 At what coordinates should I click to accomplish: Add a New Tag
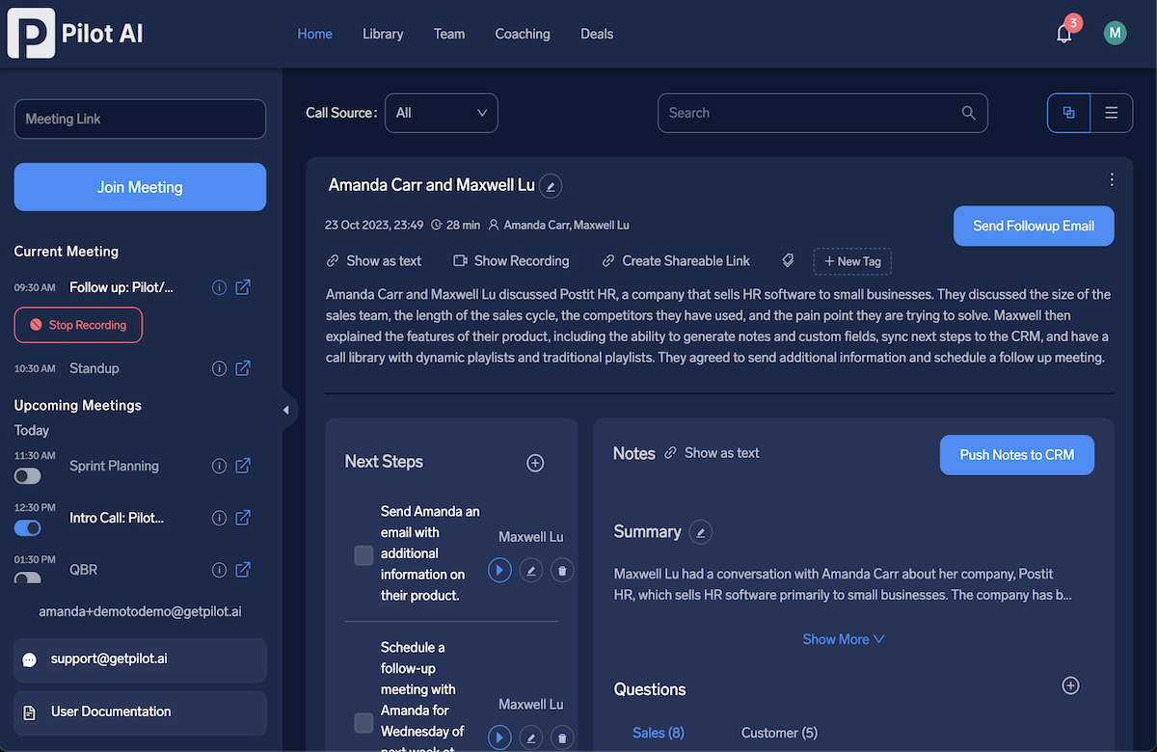pos(852,261)
